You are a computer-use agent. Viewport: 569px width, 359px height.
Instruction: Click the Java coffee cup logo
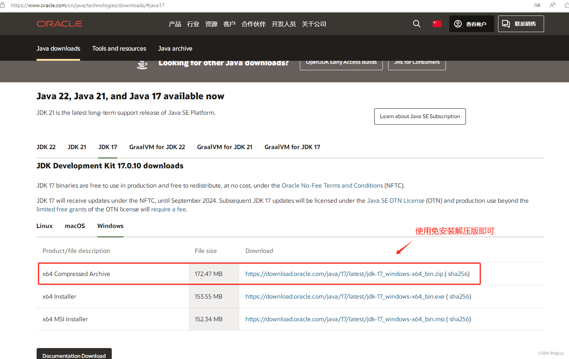(x=142, y=64)
